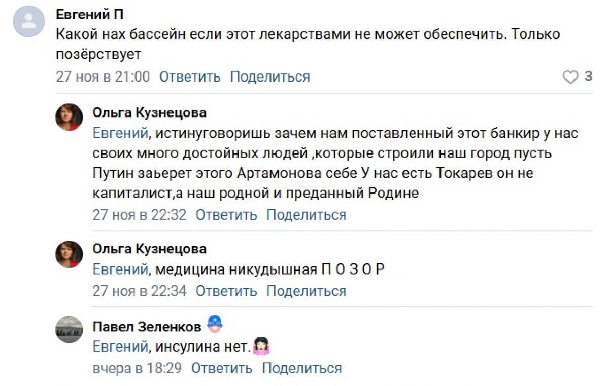The image size is (609, 386).
Task: Open Павел Зеленков's profile avatar
Action: (69, 330)
